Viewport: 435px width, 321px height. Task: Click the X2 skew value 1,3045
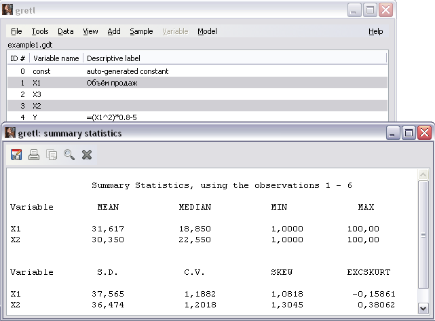[x=287, y=305]
